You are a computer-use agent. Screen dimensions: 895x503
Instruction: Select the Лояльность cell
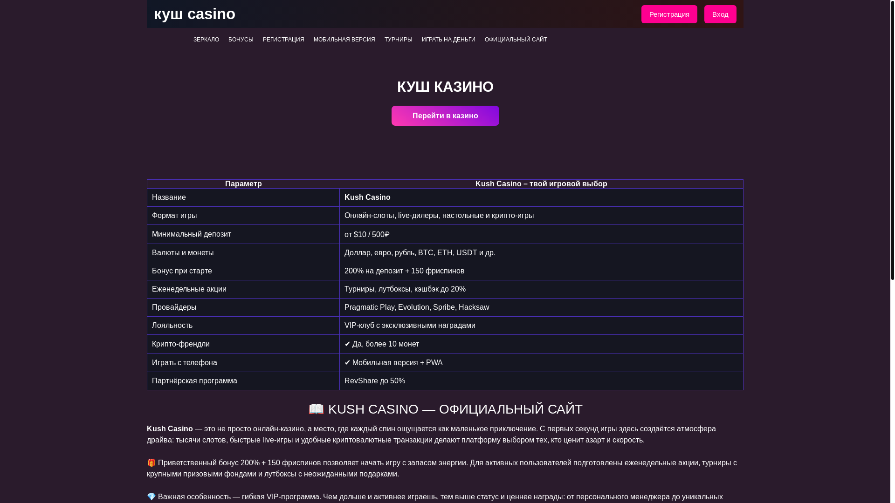[x=243, y=326]
